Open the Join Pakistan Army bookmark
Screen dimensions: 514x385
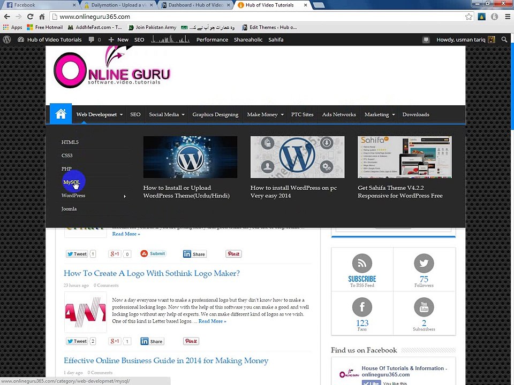(x=153, y=27)
